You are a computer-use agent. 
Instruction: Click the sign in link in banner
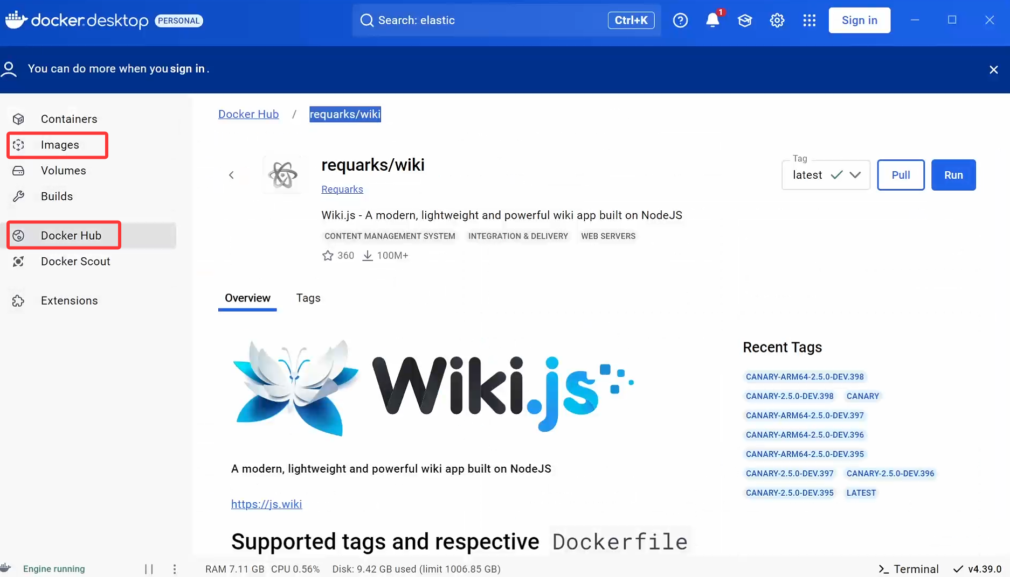pos(187,69)
